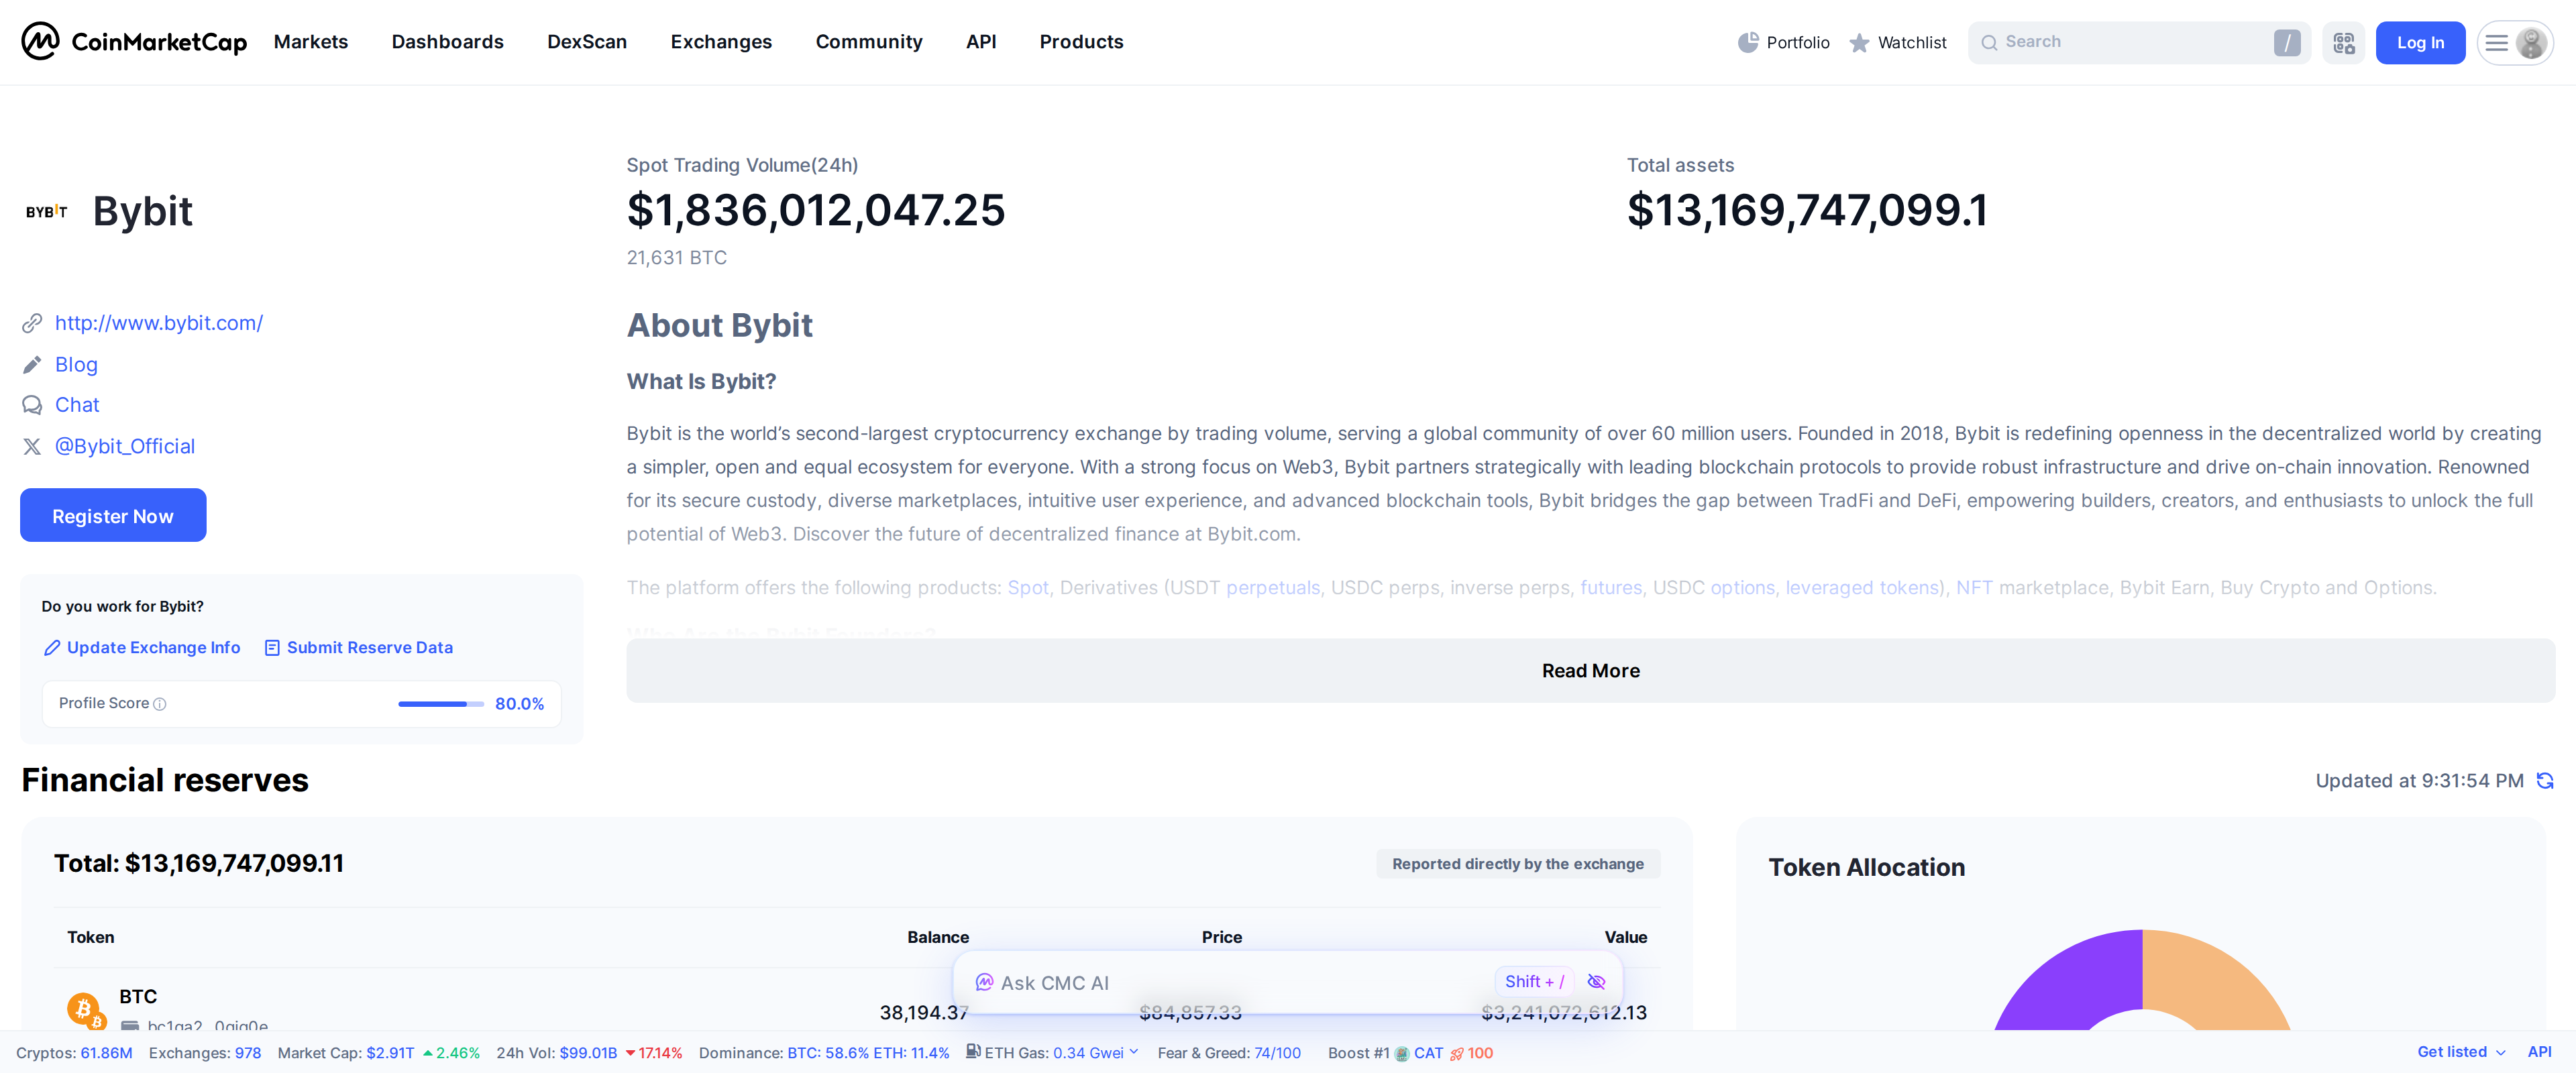Click the X icon beside @Bybit_Official
2576x1073 pixels.
[x=32, y=446]
